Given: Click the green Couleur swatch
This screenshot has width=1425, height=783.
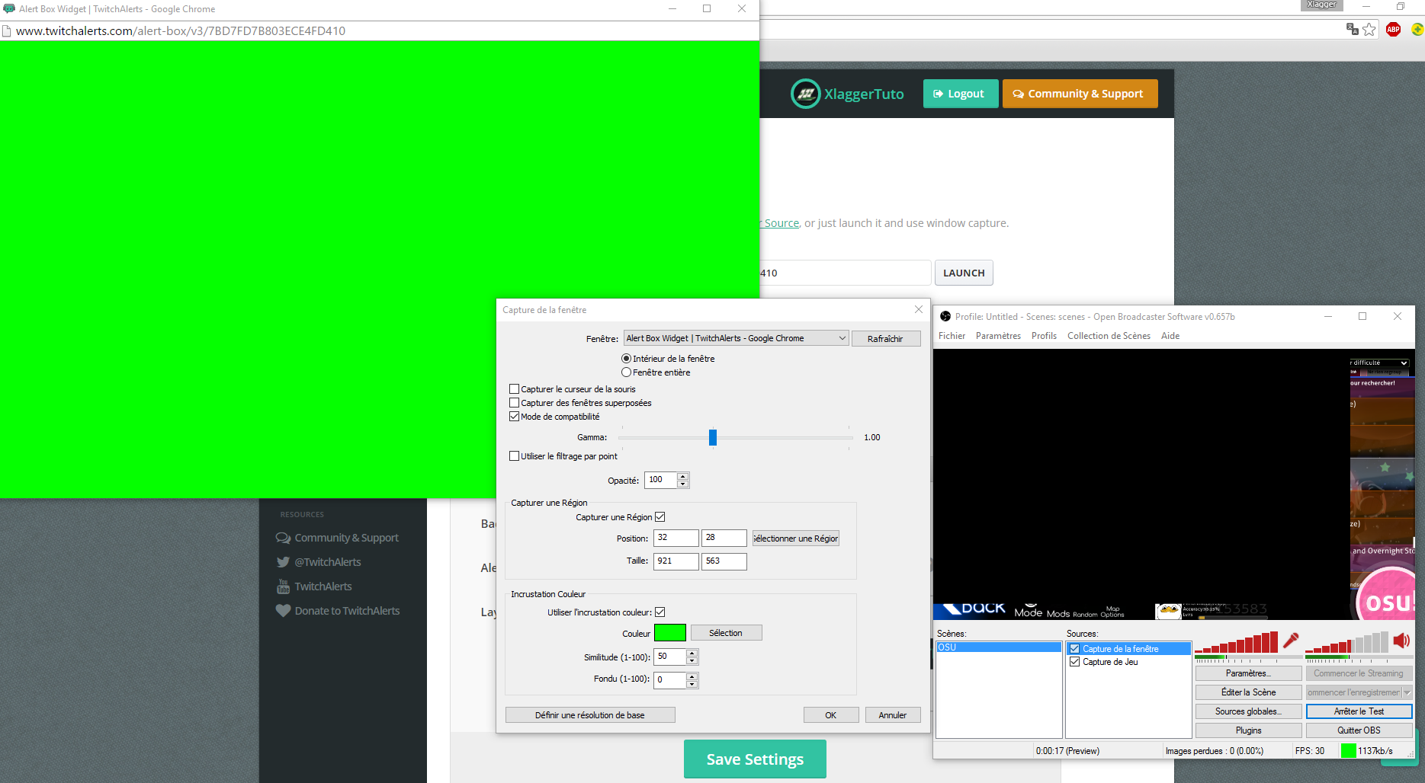Looking at the screenshot, I should click(x=670, y=633).
